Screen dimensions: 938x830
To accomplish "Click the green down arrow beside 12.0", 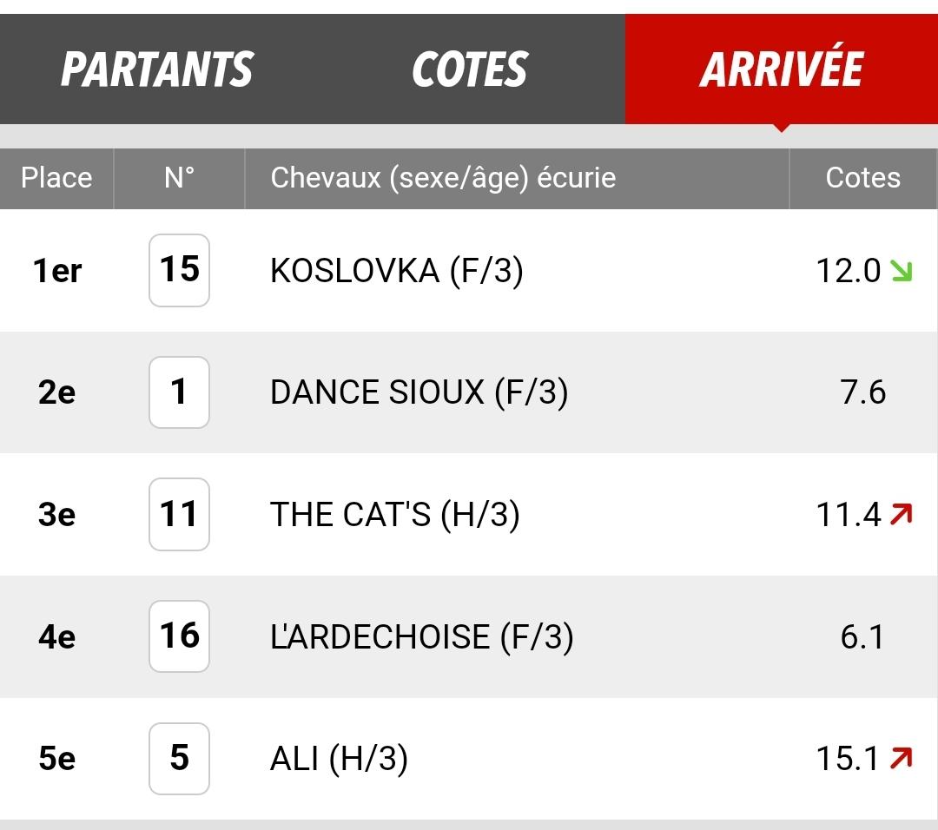I will click(x=901, y=271).
